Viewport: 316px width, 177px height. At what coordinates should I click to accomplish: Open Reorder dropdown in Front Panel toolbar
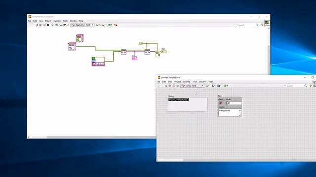point(226,86)
